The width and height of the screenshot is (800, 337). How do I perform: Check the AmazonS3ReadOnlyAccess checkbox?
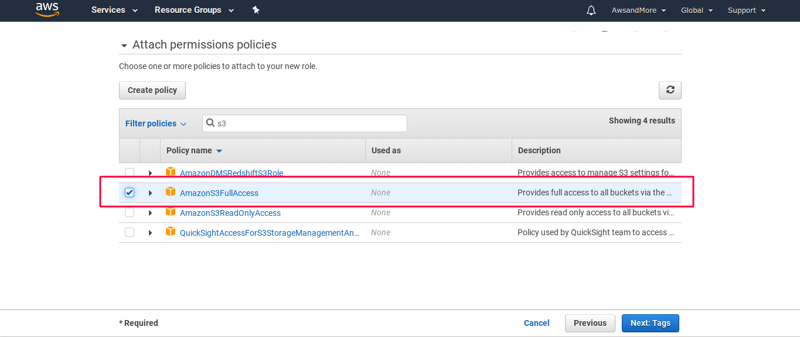coord(130,212)
